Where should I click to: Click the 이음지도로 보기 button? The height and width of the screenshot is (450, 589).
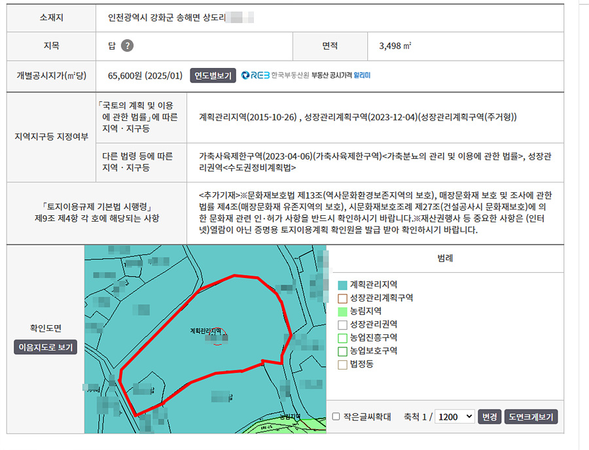45,347
